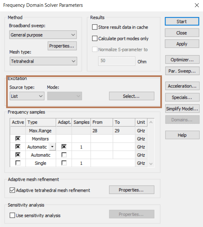Open Par. Sweep settings

(x=181, y=71)
